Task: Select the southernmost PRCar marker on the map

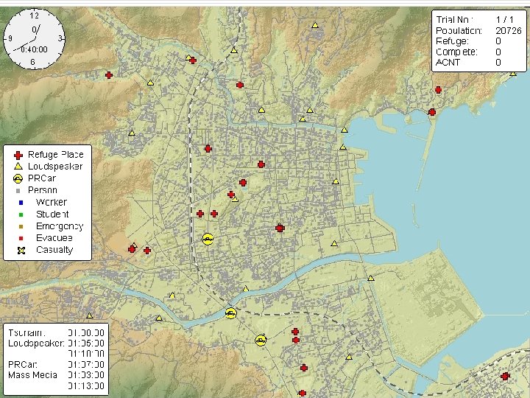Action: (x=261, y=340)
